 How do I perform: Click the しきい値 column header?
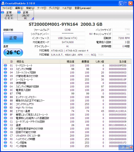[x=98, y=61]
